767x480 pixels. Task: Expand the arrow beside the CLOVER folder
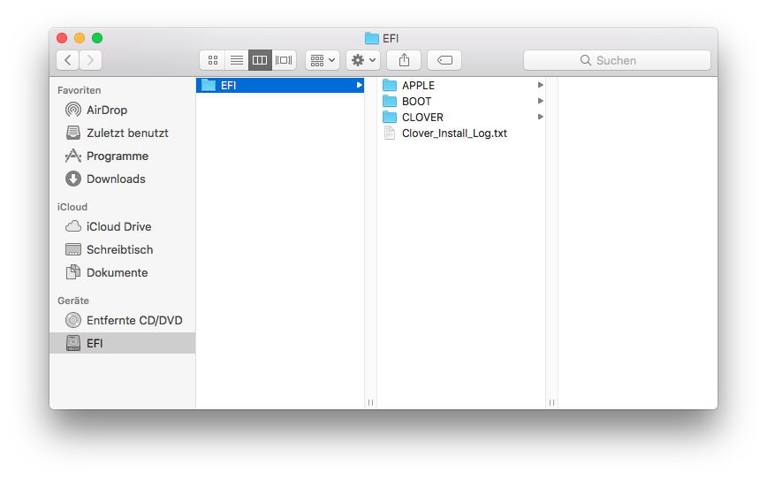click(540, 117)
